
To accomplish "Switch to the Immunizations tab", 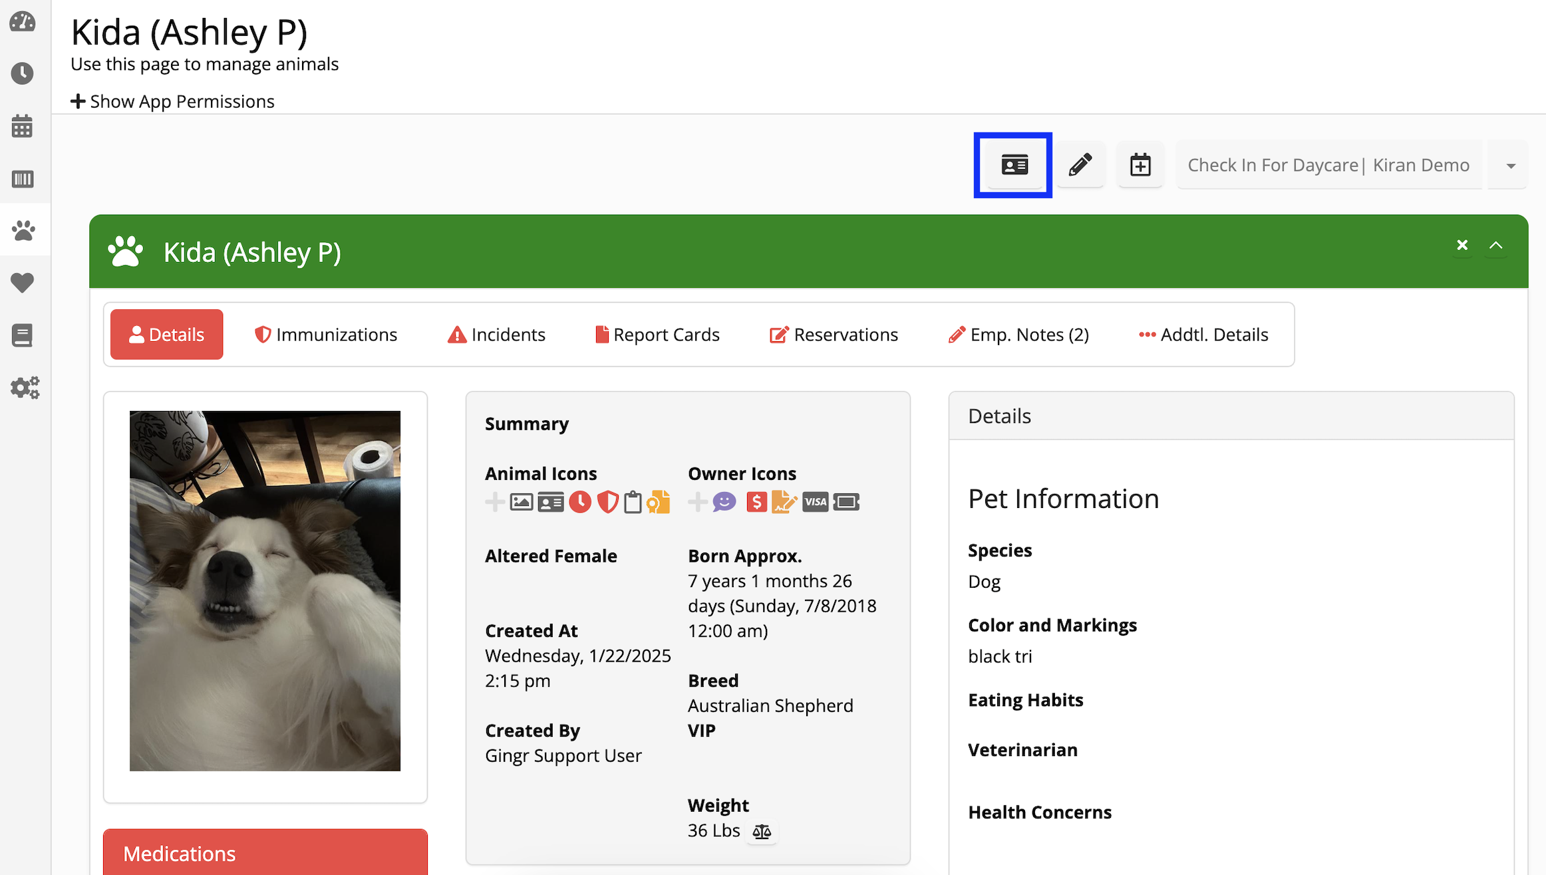I will click(325, 334).
